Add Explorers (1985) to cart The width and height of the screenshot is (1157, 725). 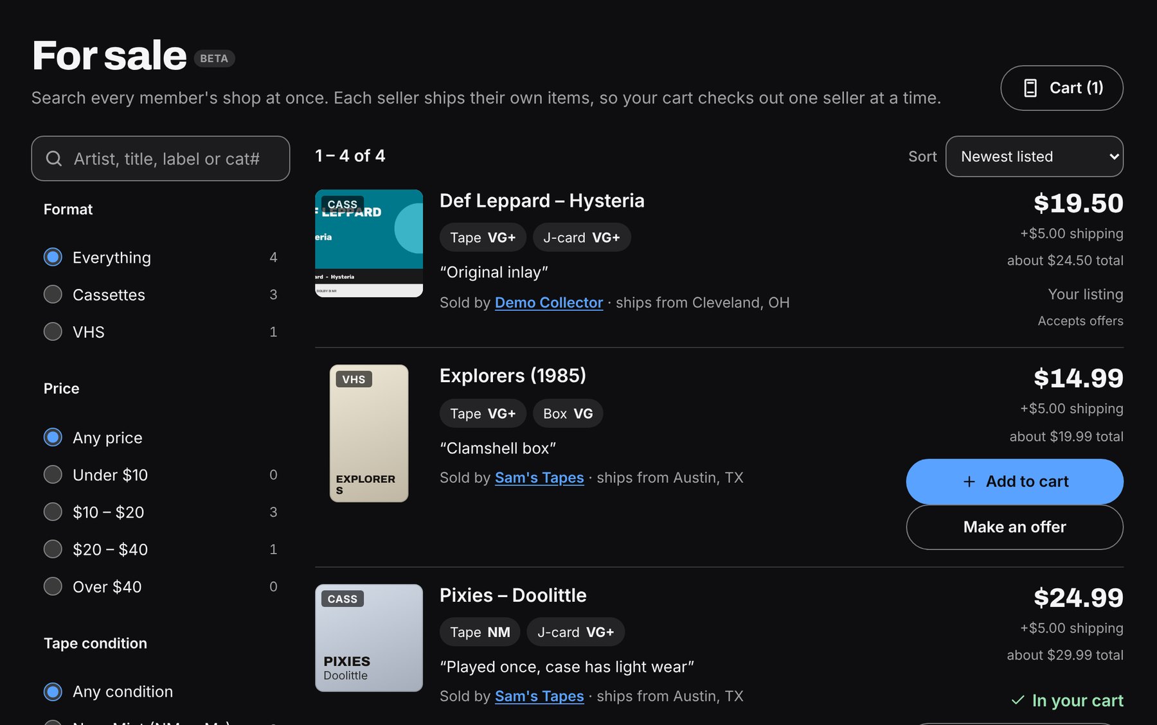[1014, 482]
